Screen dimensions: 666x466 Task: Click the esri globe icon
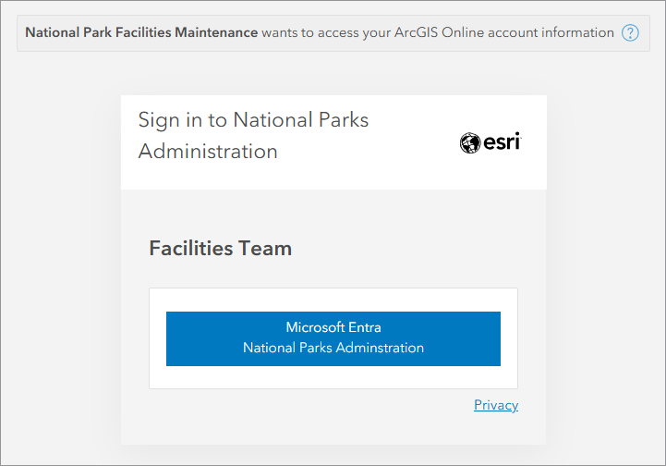coord(470,143)
